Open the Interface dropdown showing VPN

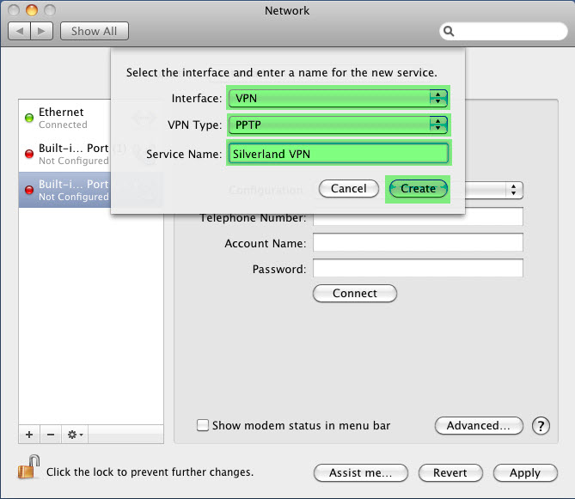point(338,98)
